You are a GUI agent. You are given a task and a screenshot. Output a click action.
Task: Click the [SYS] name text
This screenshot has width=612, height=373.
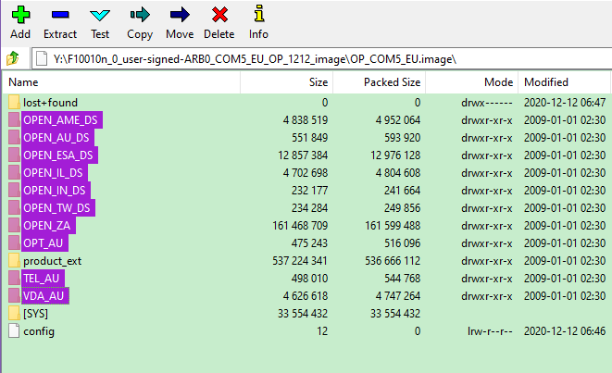coord(35,314)
